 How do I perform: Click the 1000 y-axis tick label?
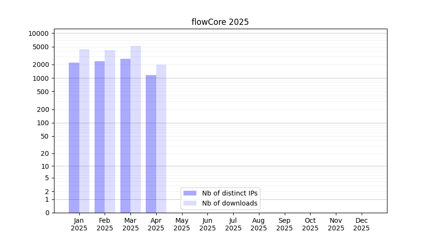pos(40,78)
